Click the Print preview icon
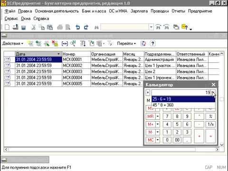 coord(68,27)
